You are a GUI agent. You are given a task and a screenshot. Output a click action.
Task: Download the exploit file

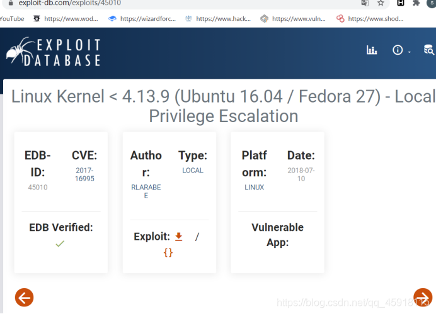179,237
